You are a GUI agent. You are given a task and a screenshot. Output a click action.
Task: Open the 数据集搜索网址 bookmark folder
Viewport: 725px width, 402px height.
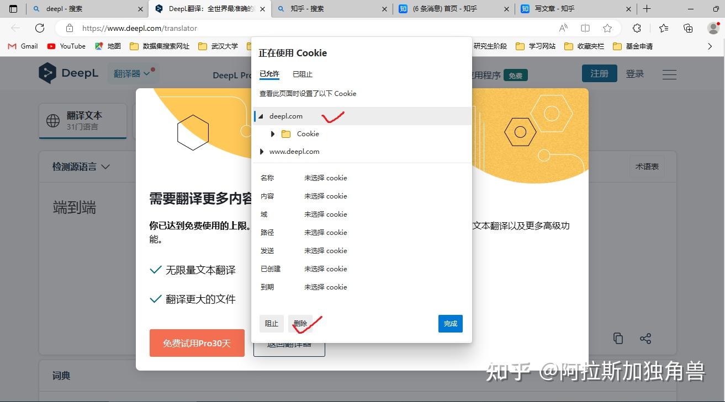click(160, 46)
